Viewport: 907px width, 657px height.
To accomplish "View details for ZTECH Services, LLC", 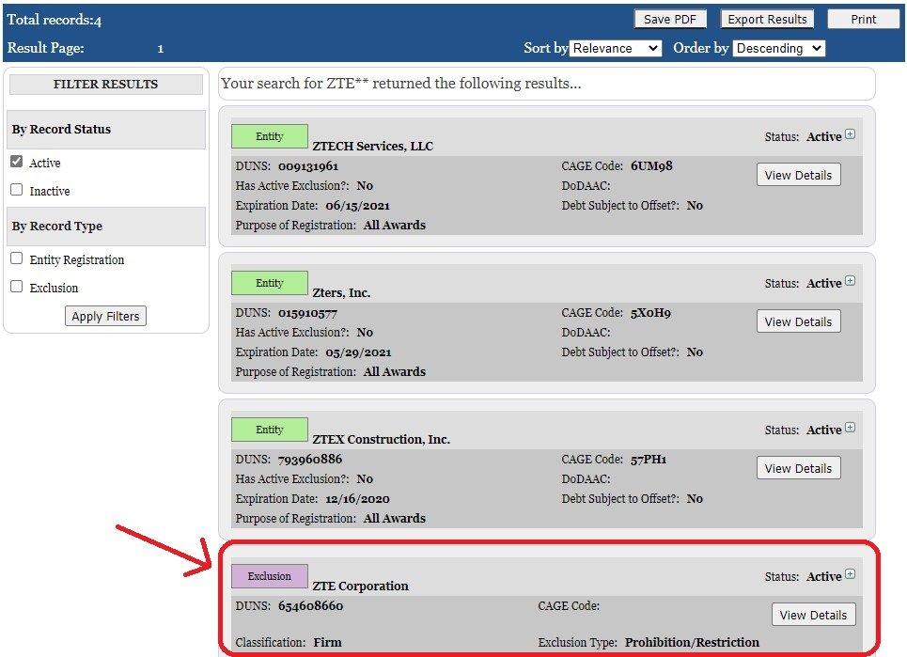I will [x=798, y=175].
